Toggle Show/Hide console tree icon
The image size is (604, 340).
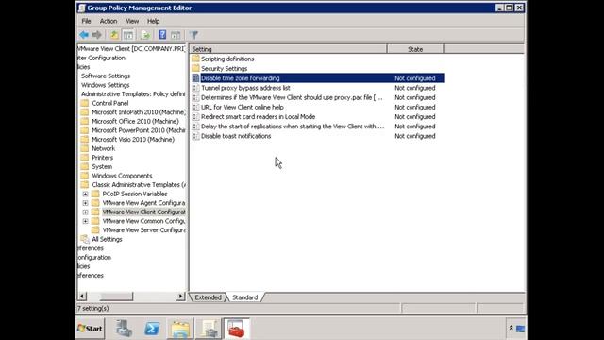tap(128, 35)
